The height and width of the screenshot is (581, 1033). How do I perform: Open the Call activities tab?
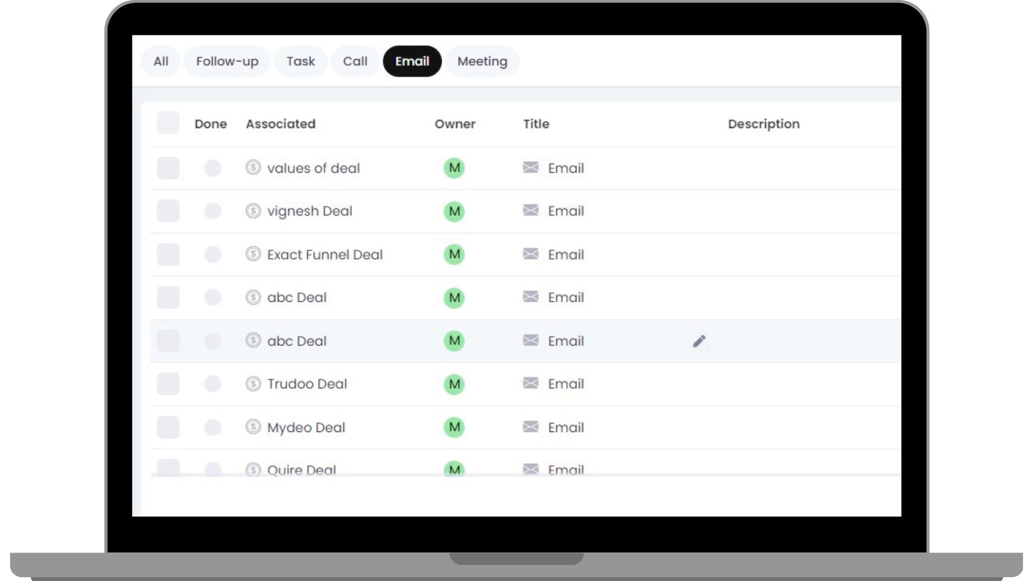click(x=355, y=61)
